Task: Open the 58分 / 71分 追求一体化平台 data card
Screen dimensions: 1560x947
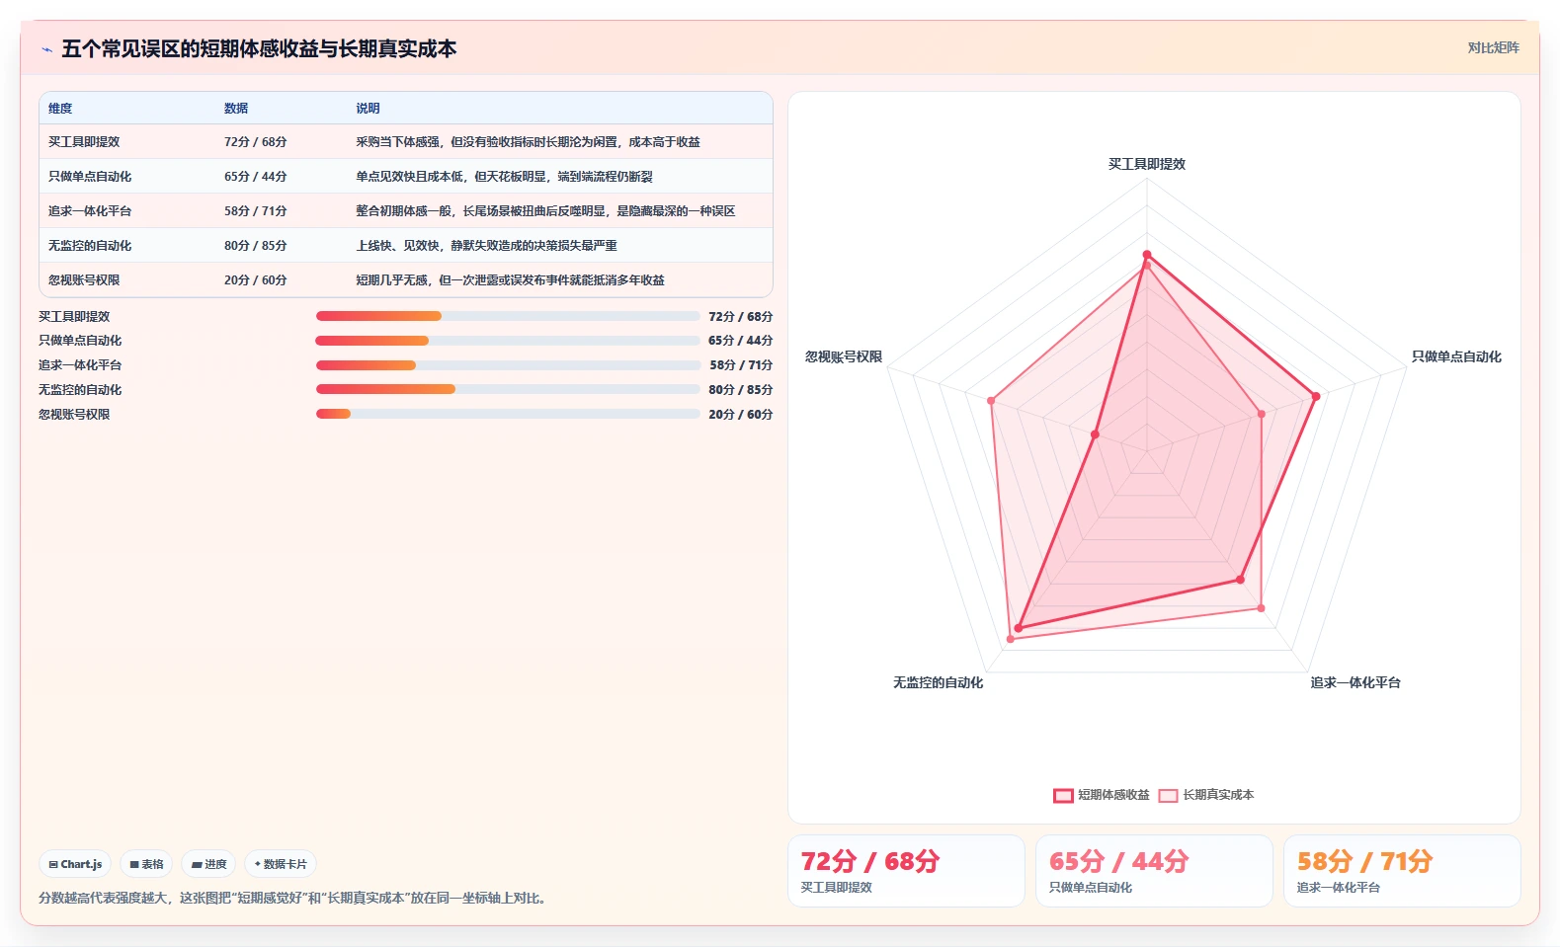Action: tap(1402, 871)
